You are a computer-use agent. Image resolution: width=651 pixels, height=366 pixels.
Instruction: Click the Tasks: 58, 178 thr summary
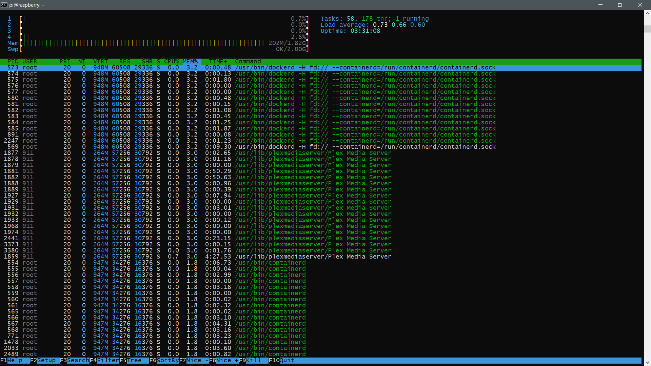pos(375,19)
